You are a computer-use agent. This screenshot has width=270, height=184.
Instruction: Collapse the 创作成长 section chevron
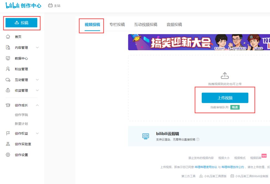tap(37, 105)
